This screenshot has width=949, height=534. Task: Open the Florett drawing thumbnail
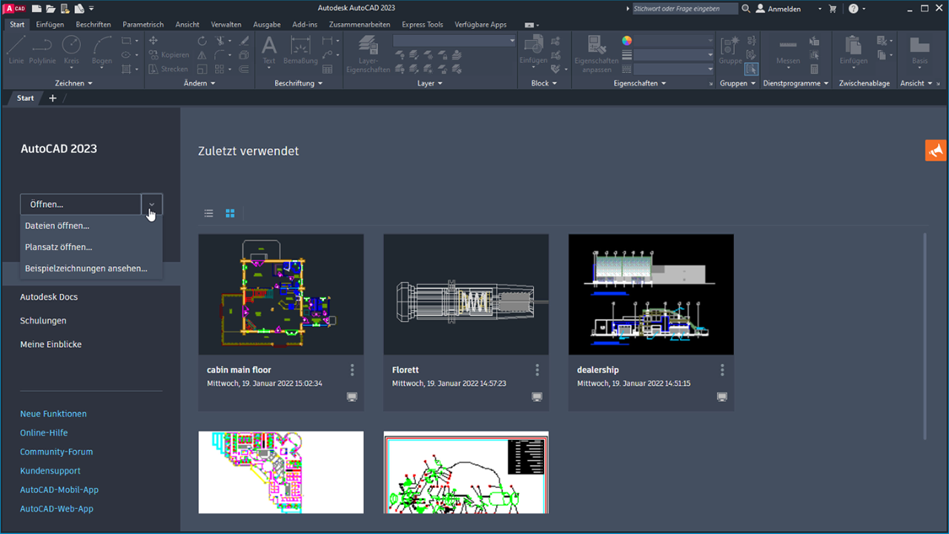(x=466, y=294)
